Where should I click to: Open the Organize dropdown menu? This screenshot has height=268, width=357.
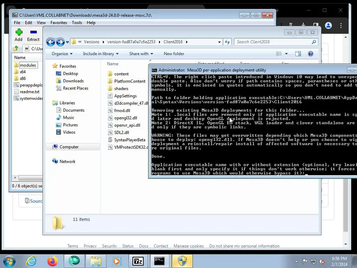tap(62, 54)
